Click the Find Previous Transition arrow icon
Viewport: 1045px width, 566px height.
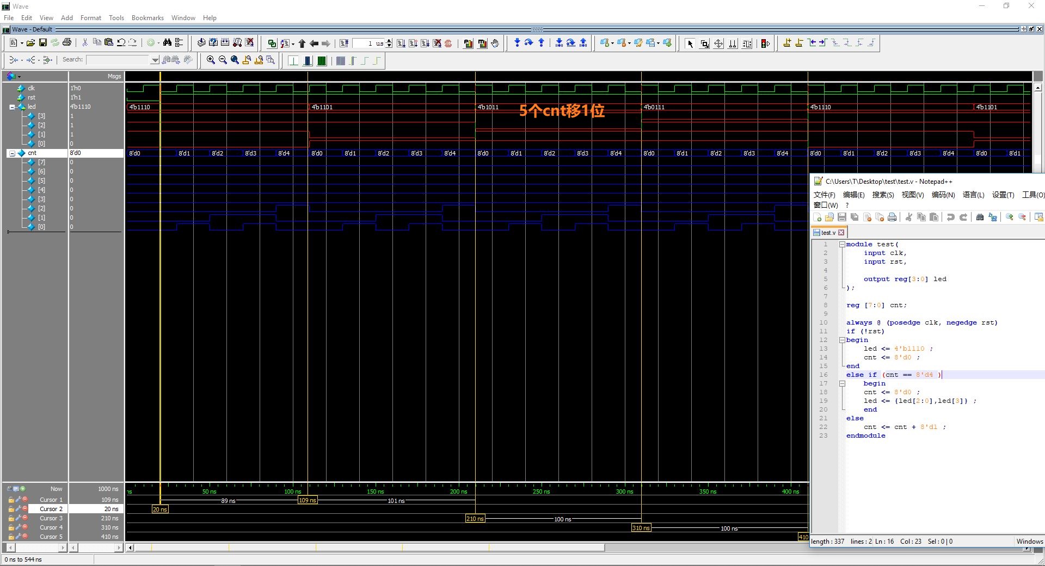point(812,43)
